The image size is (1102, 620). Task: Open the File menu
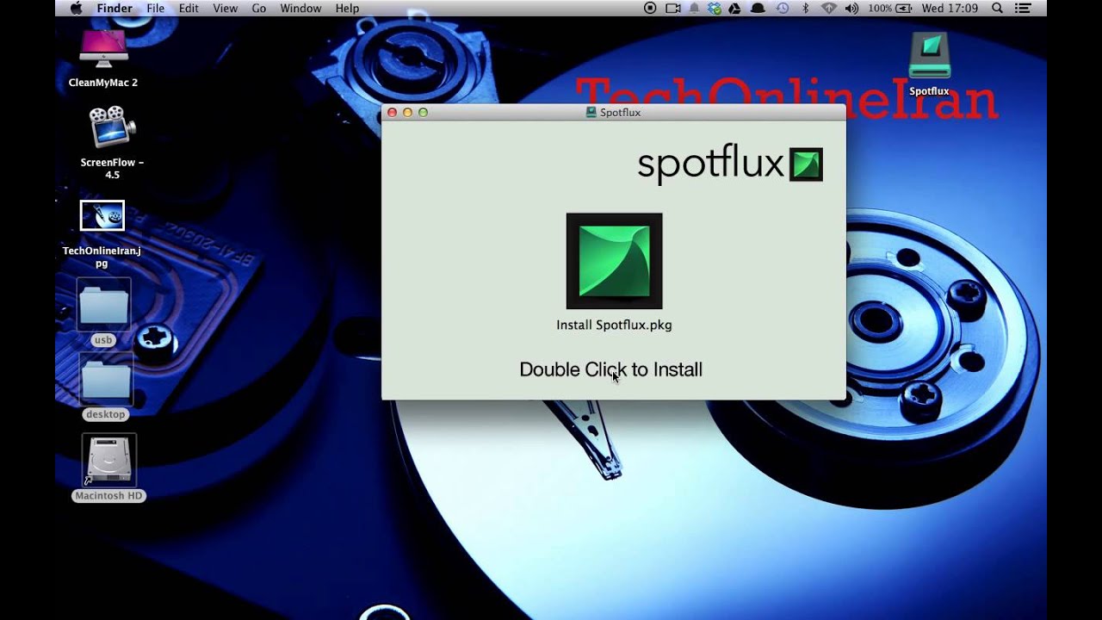[x=155, y=8]
